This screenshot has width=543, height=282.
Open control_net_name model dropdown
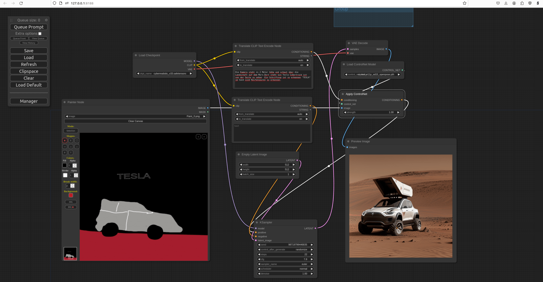[x=372, y=75]
